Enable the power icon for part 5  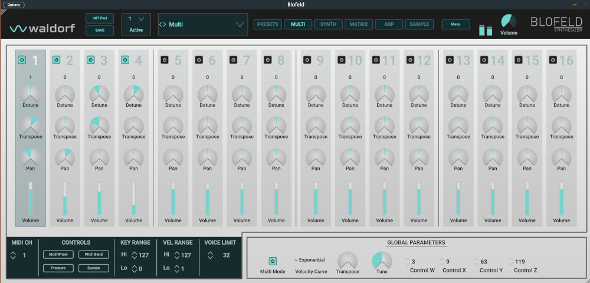165,60
